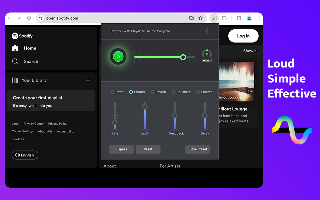Select the Pitch effect radio button
Image resolution: width=320 pixels, height=200 pixels.
(x=112, y=92)
